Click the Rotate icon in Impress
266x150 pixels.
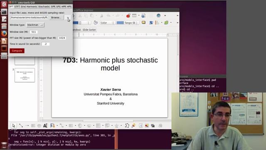pyautogui.click(x=151, y=22)
